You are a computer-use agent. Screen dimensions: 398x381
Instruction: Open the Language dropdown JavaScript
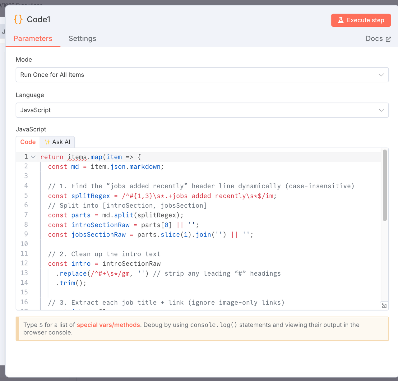[x=202, y=110]
